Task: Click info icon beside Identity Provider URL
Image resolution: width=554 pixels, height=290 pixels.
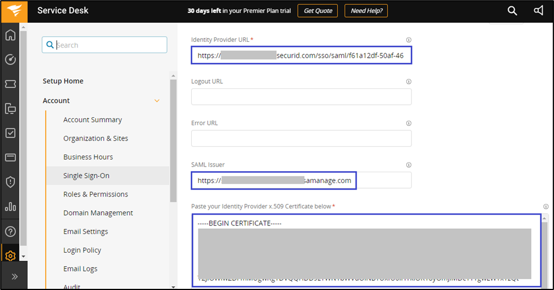Action: click(409, 40)
